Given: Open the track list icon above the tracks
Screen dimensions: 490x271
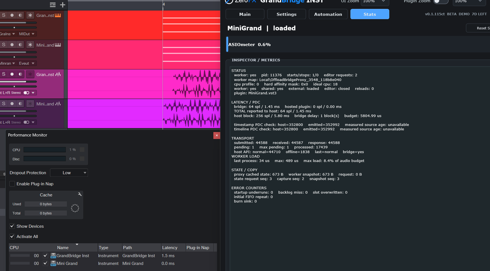Looking at the screenshot, I should (x=53, y=5).
